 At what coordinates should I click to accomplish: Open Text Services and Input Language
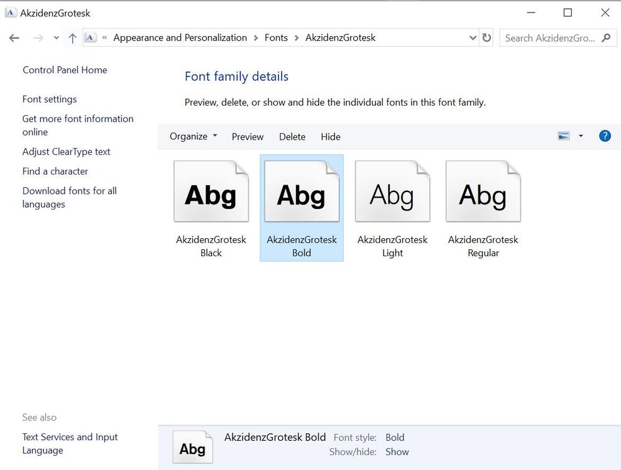[70, 443]
